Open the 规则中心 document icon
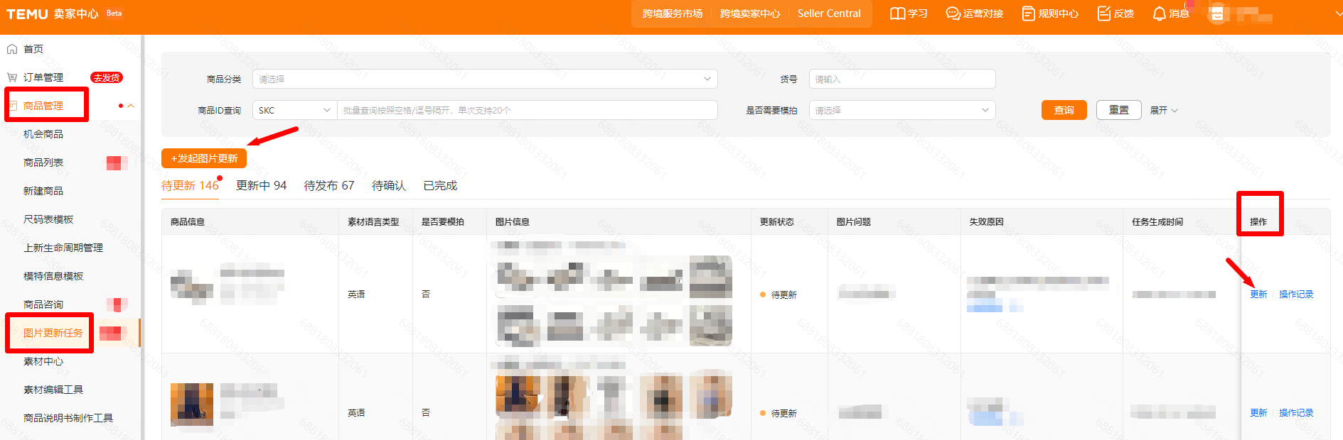This screenshot has width=1343, height=440. (1028, 13)
